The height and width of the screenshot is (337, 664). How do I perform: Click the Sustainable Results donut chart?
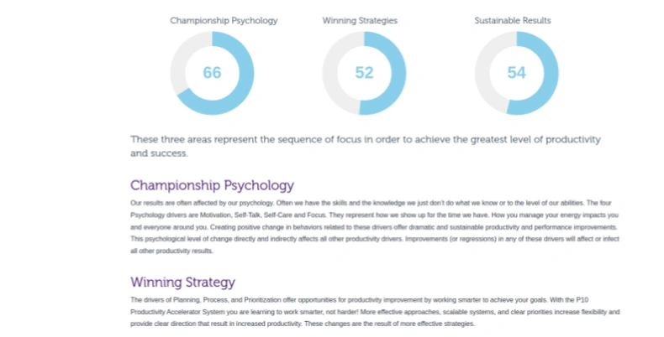517,73
